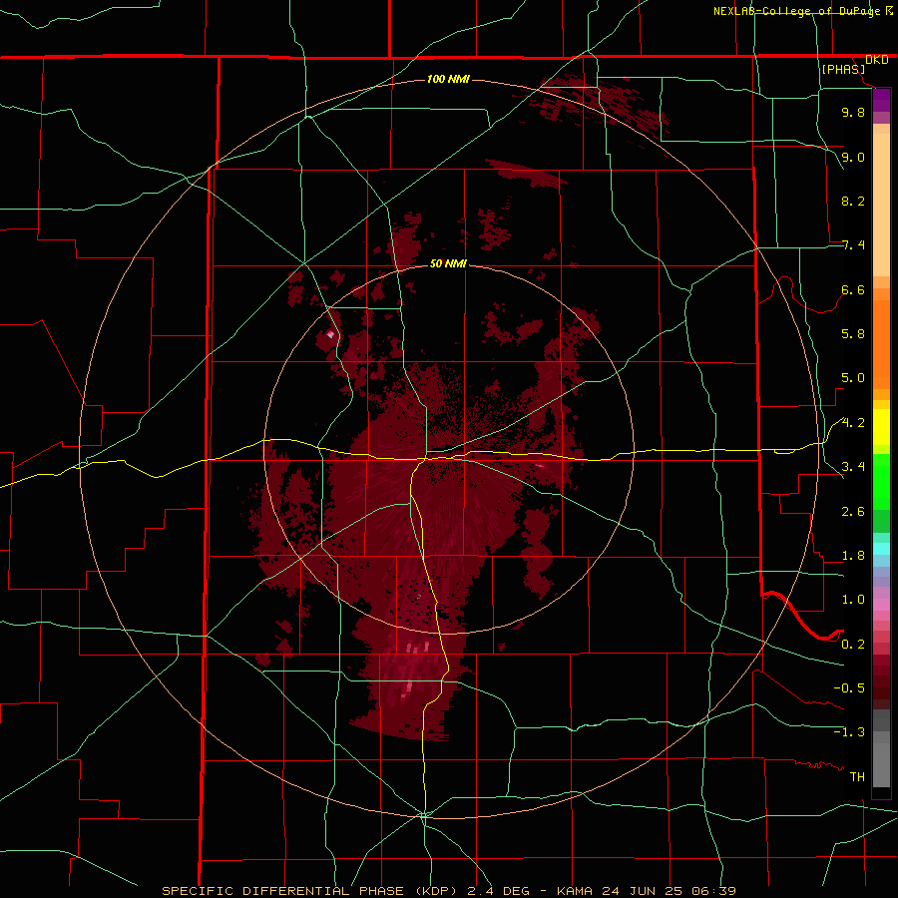Click the Specific Differential Phase caption at the bottom
The height and width of the screenshot is (898, 898).
[x=448, y=891]
